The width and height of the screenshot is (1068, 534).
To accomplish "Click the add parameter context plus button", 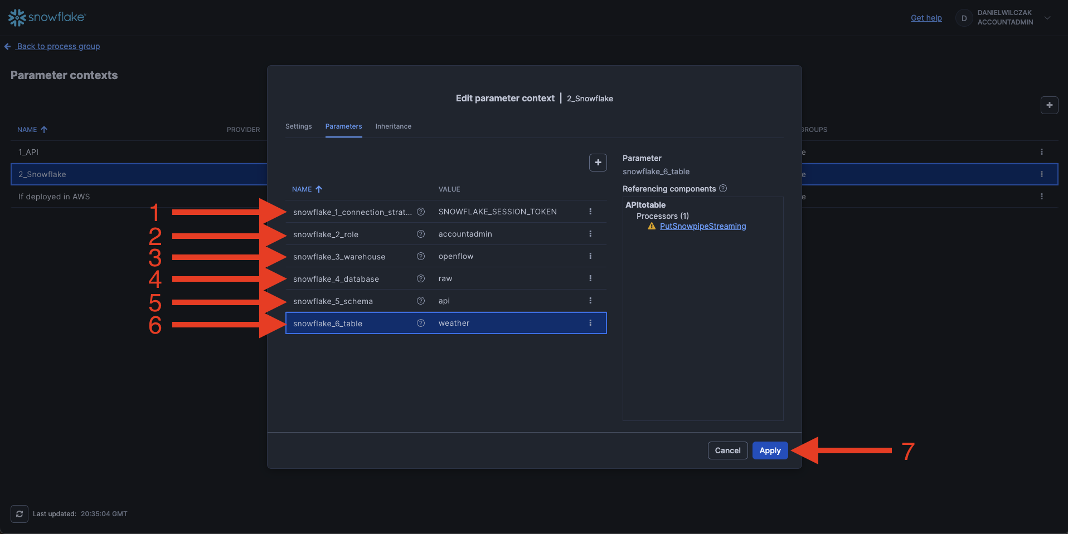I will click(x=1049, y=105).
